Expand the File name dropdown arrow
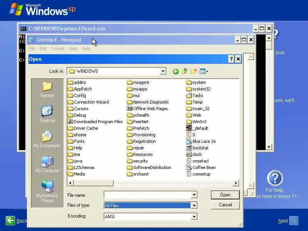308x231 pixels. 194,195
